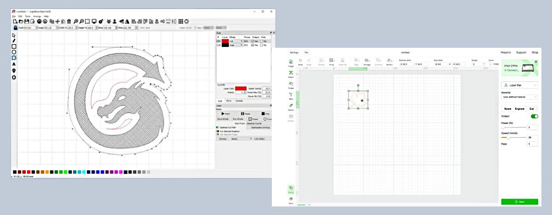Toggle the Output switch in the xTool panel
Viewport: 552px width, 215px height.
(534, 116)
